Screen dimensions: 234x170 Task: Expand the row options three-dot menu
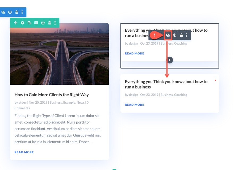pos(55,23)
